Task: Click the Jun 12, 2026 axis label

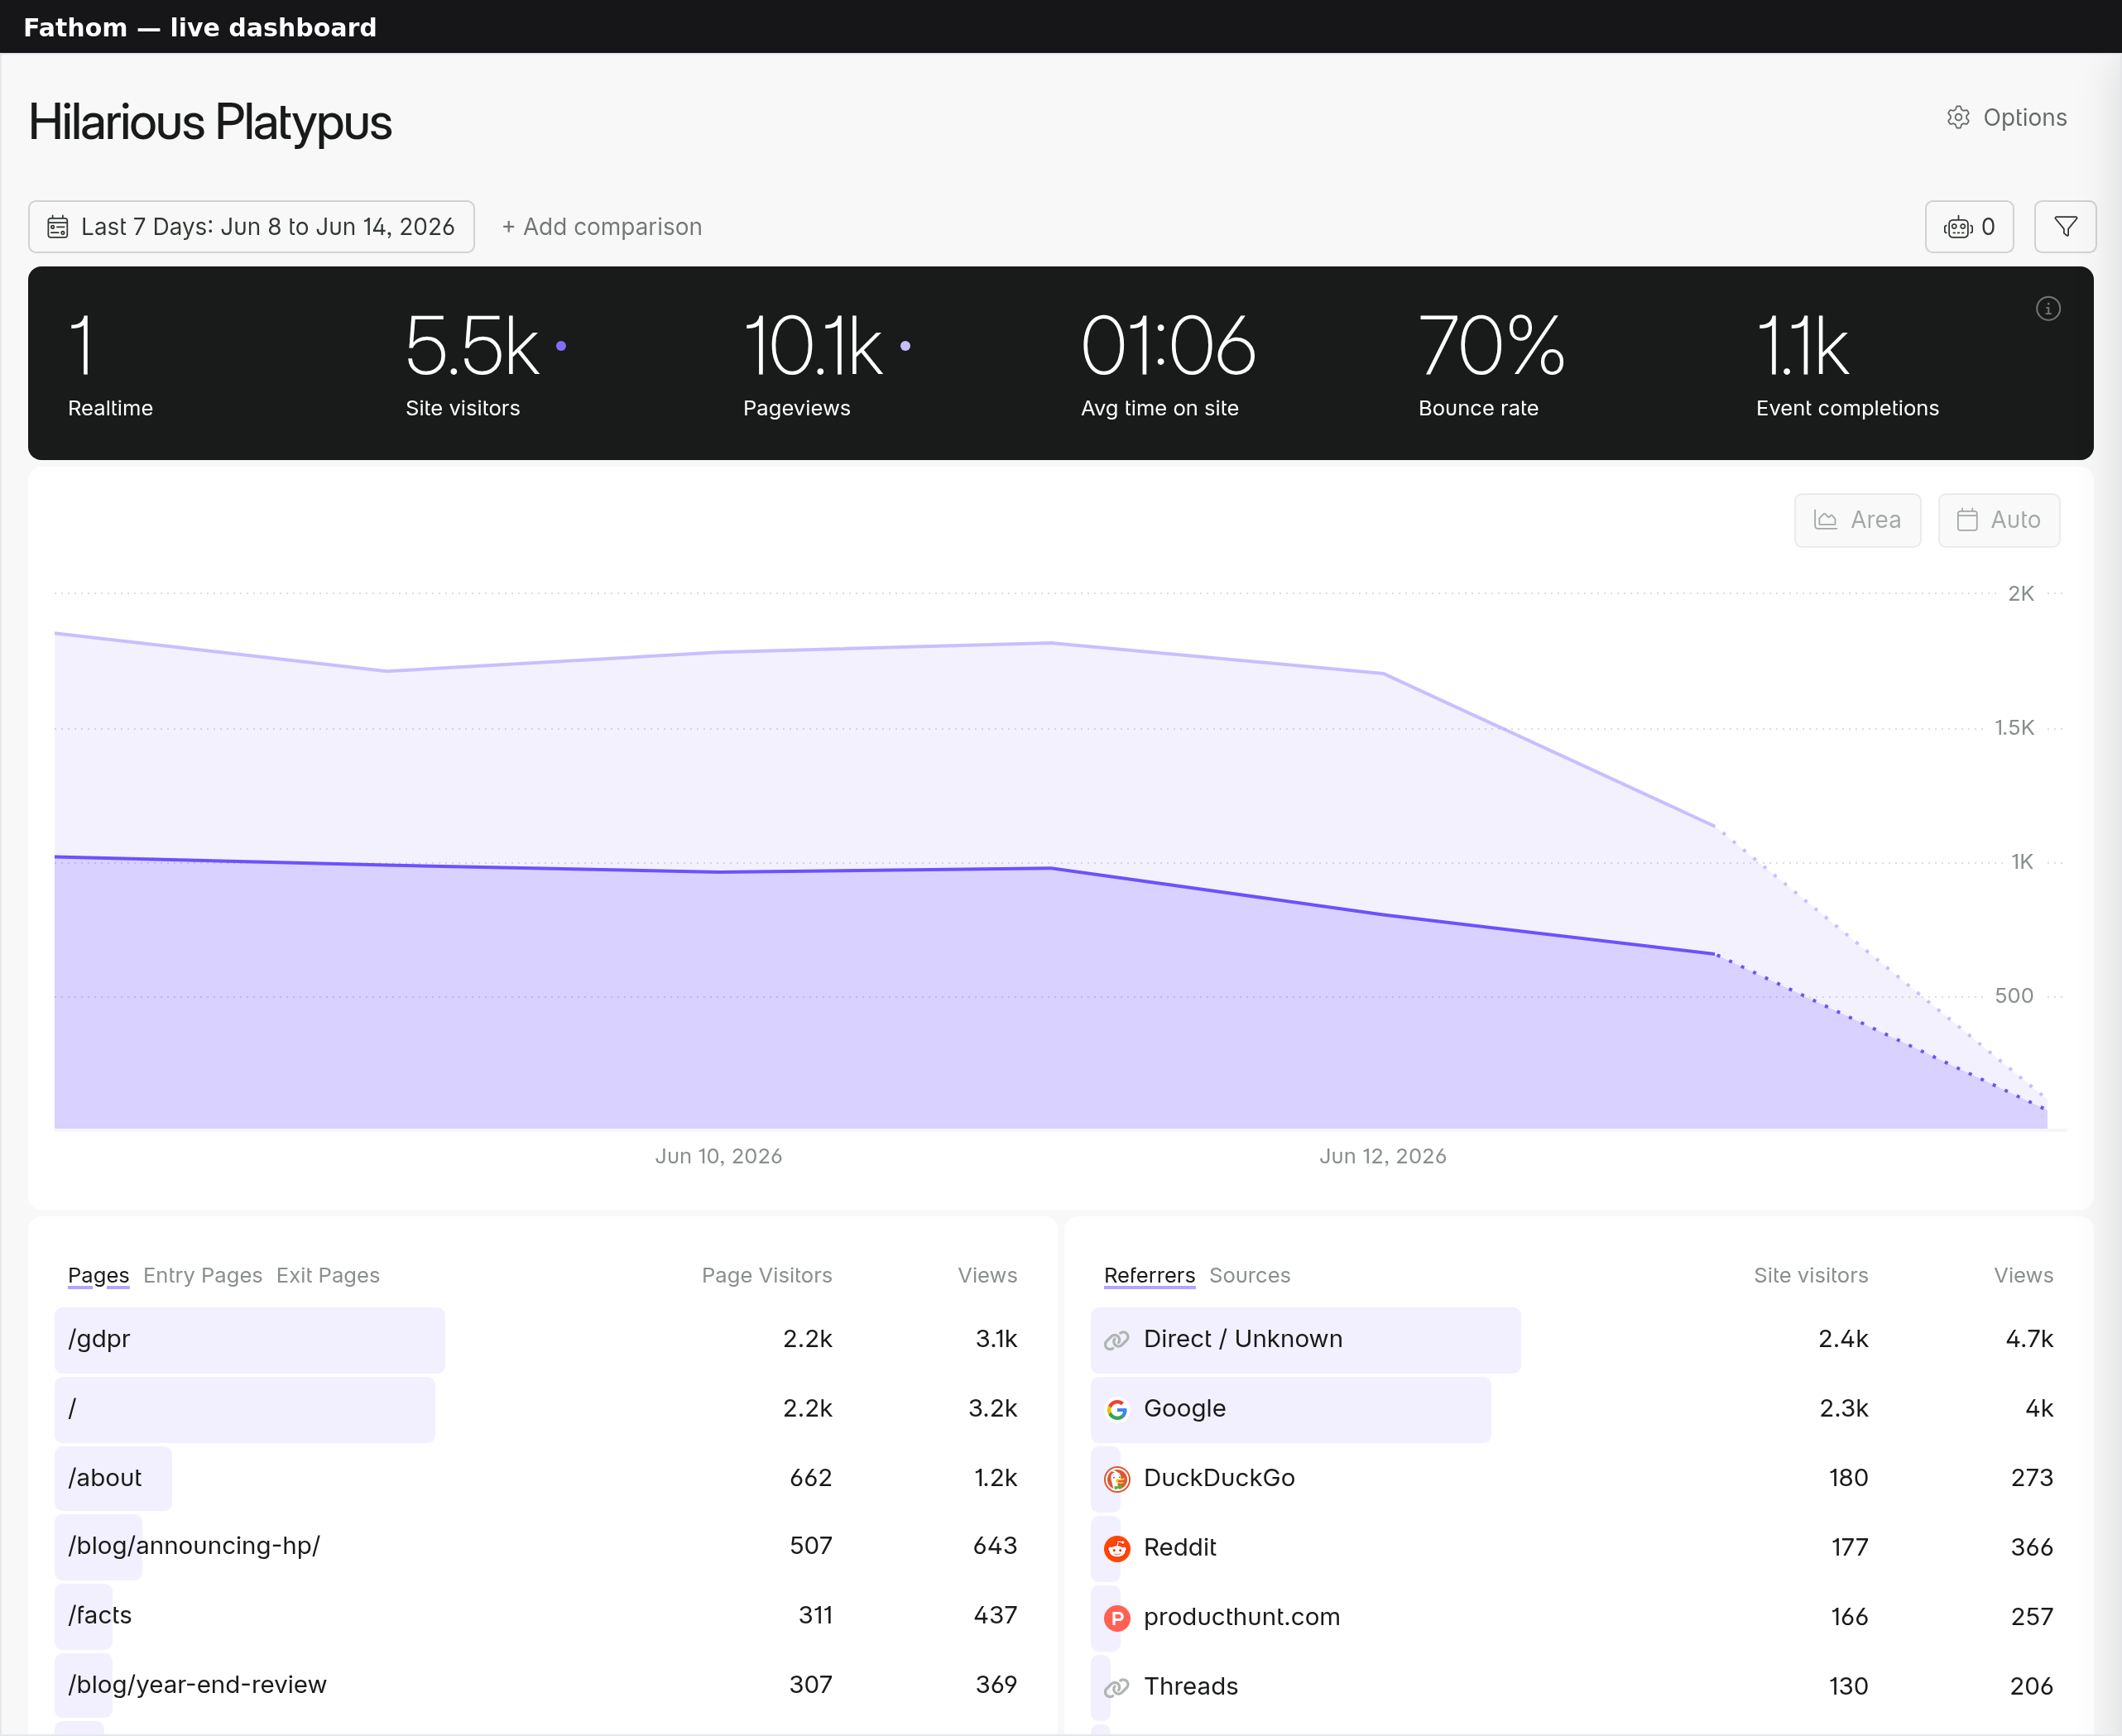Action: coord(1383,1156)
